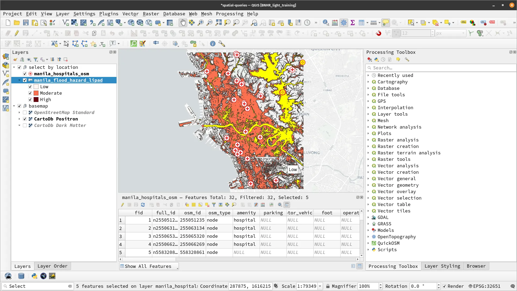This screenshot has width=517, height=291.
Task: Open the Processing menu
Action: pyautogui.click(x=230, y=13)
